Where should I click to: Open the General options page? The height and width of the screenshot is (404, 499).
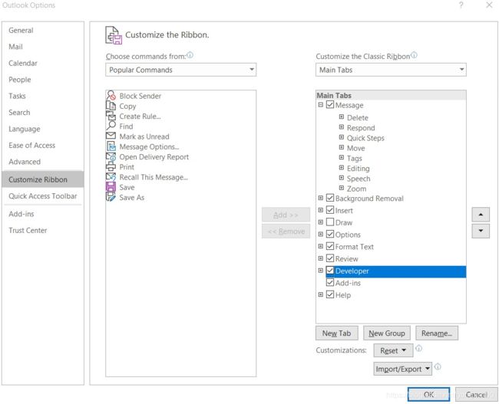(43, 30)
